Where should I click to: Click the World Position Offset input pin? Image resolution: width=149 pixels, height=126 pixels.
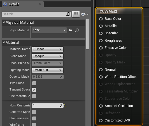(101, 77)
